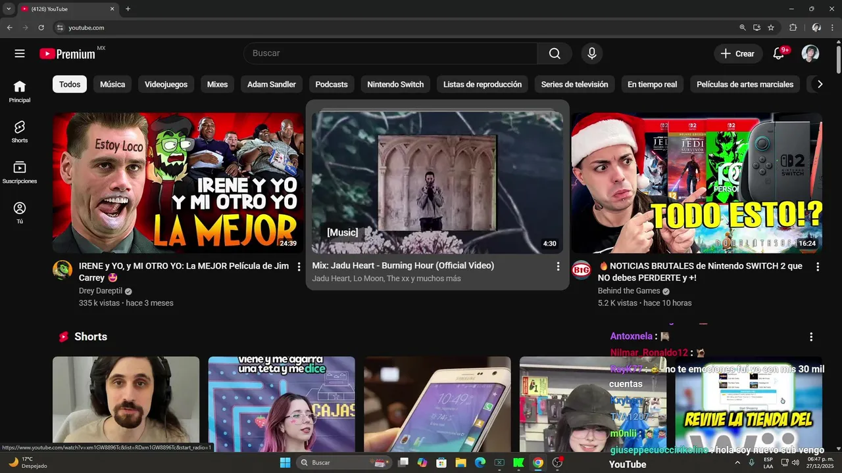The image size is (842, 473).
Task: Bookmark this page with star
Action: coord(771,28)
